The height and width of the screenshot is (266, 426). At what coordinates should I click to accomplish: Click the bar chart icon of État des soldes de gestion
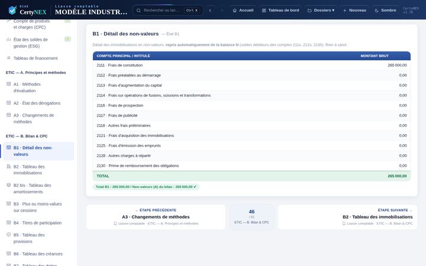coord(9,40)
